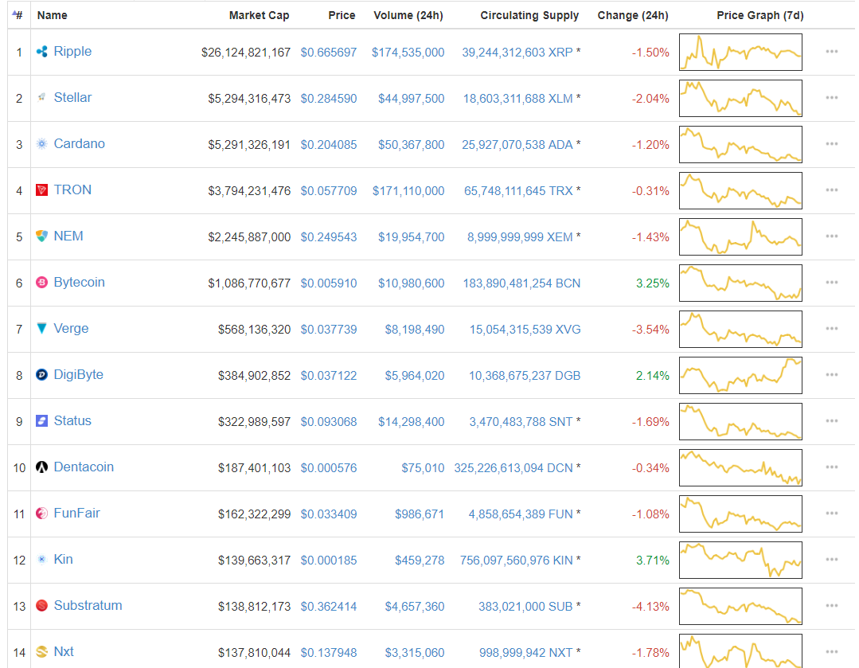Open the more options menu for Status
Screen dimensions: 859x668
[x=832, y=421]
